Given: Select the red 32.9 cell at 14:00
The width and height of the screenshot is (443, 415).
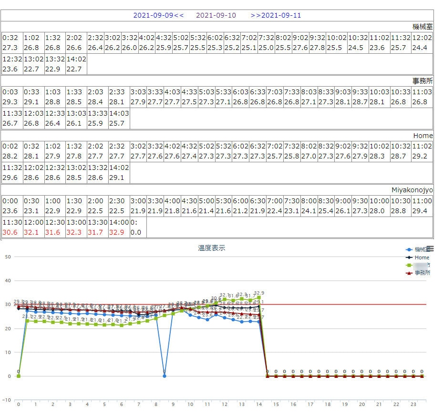Looking at the screenshot, I should click(119, 227).
